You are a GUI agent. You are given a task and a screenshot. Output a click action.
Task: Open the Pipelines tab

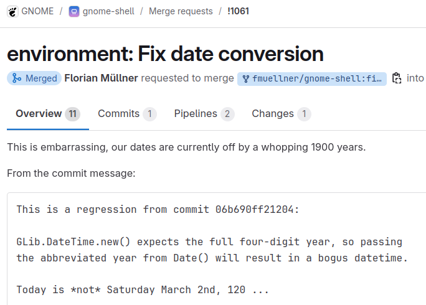(204, 114)
